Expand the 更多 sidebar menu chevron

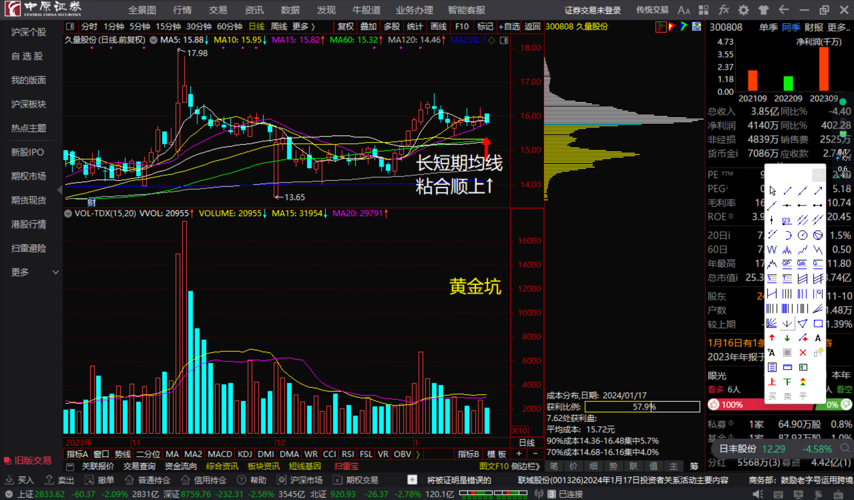(56, 272)
